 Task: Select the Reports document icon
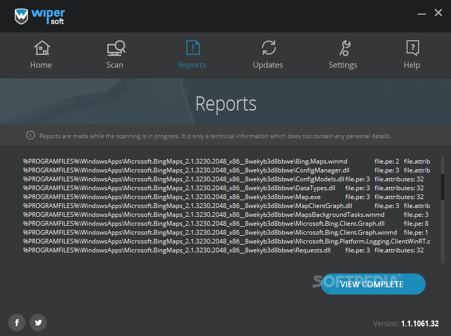point(193,48)
